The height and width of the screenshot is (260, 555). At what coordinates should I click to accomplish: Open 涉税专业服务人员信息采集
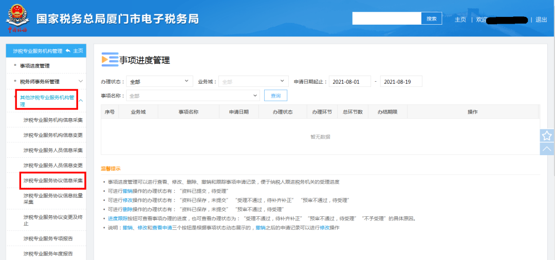coord(53,151)
